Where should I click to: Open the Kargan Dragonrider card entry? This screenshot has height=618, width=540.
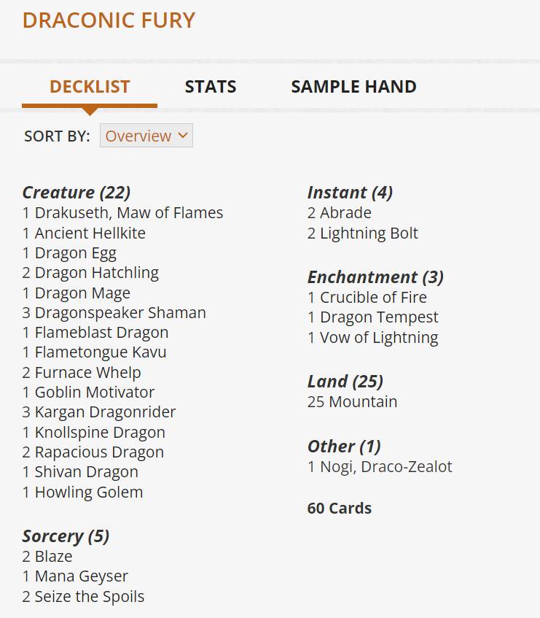coord(105,412)
